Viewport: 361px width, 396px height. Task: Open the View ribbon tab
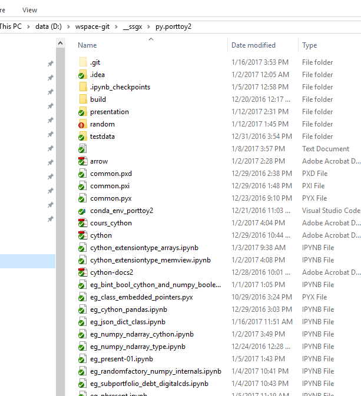coord(29,10)
